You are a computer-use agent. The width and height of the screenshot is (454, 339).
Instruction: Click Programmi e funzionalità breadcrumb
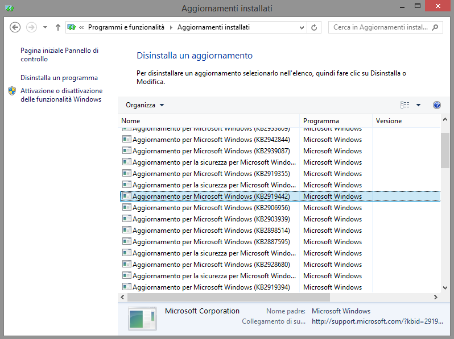[126, 27]
